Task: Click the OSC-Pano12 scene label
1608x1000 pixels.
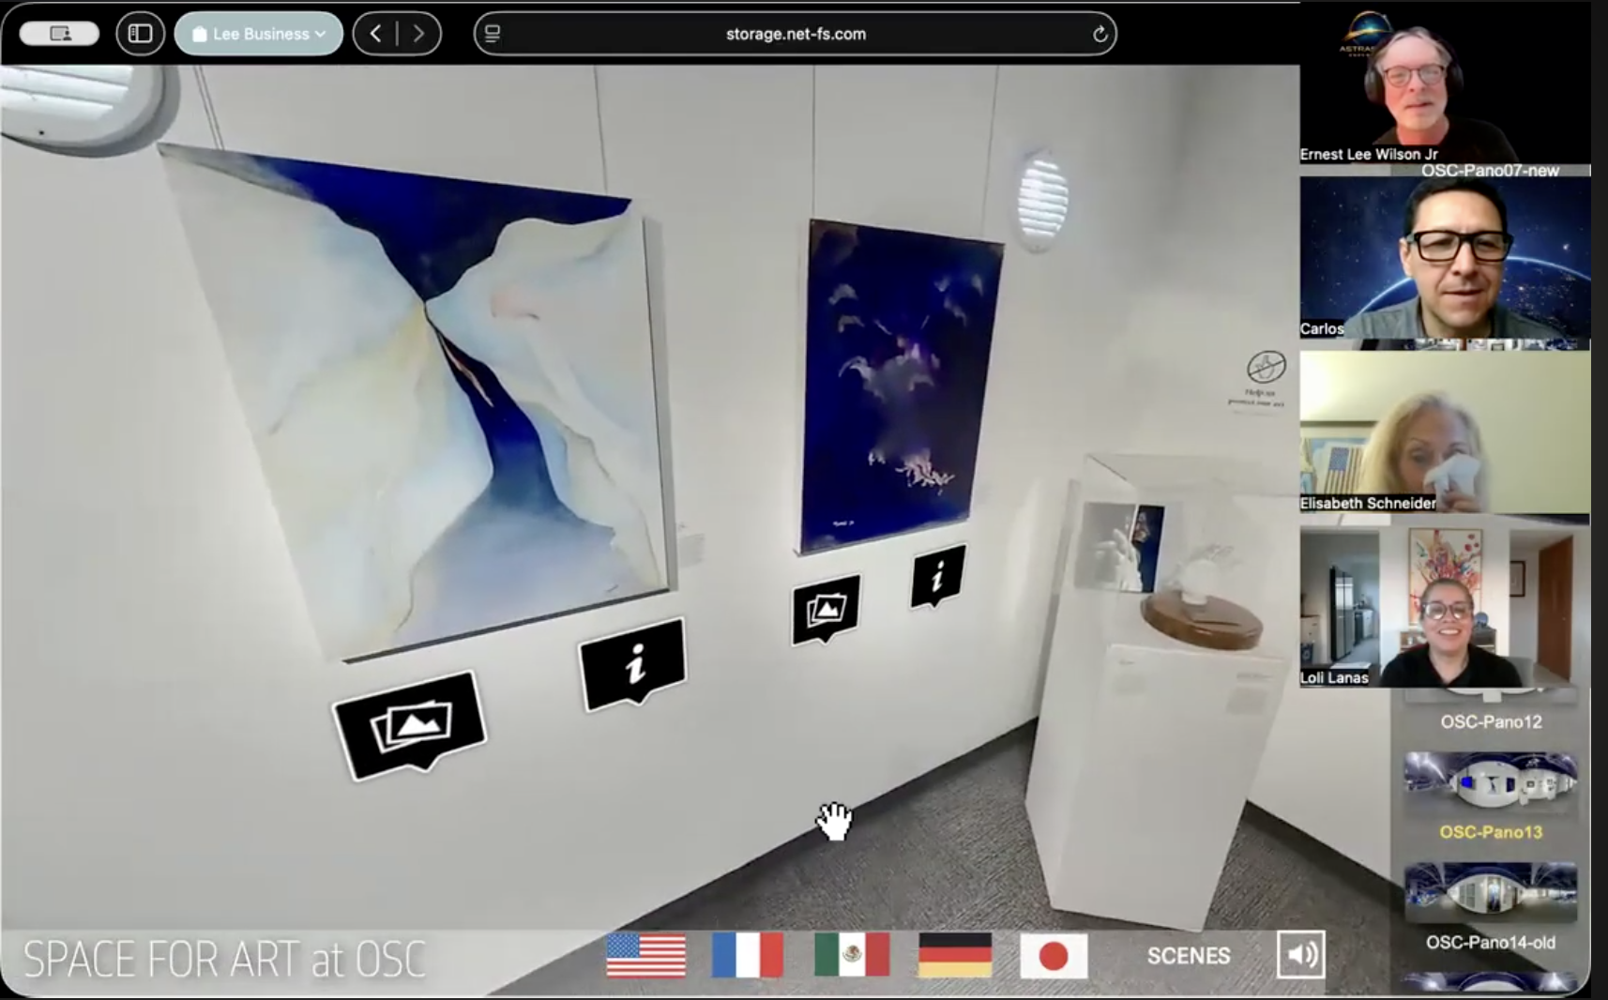Action: [x=1491, y=722]
